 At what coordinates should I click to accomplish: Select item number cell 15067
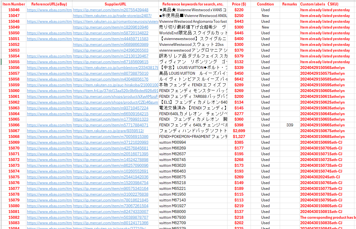point(14,131)
